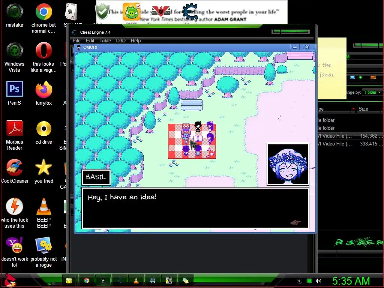Launch 'CockCleaner' CCleaner icon
Screen dimensions: 384x288
[15, 171]
